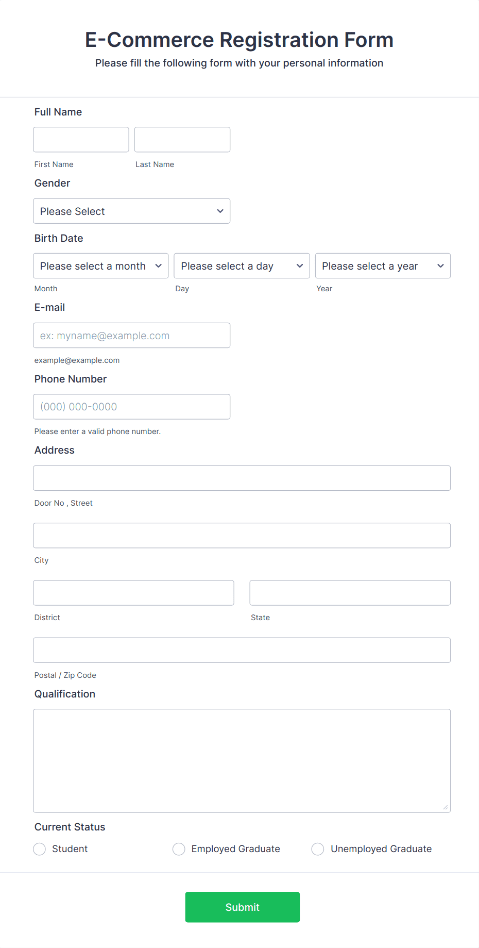Screen dimensions: 479x948
Task: Select the Unemployed Graduate radio button
Action: coord(318,849)
